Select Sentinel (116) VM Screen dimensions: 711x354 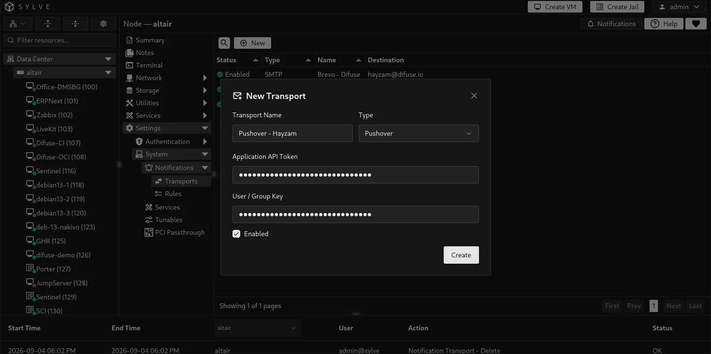click(x=56, y=171)
